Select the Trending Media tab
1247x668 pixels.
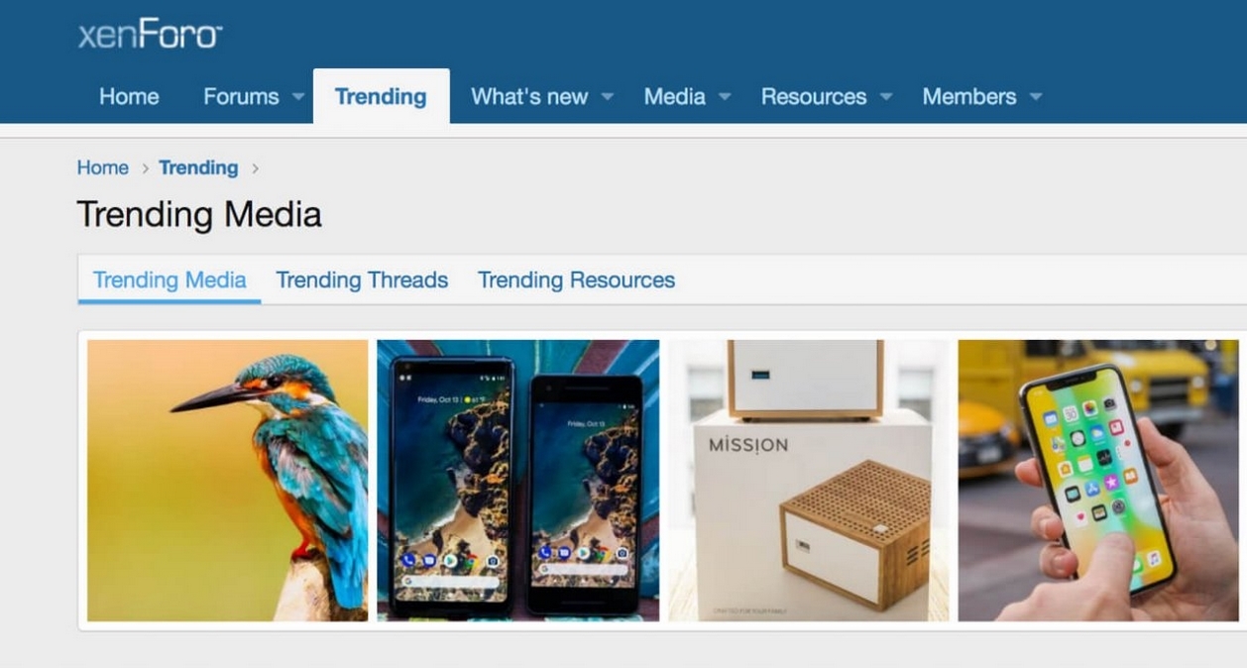pyautogui.click(x=170, y=280)
